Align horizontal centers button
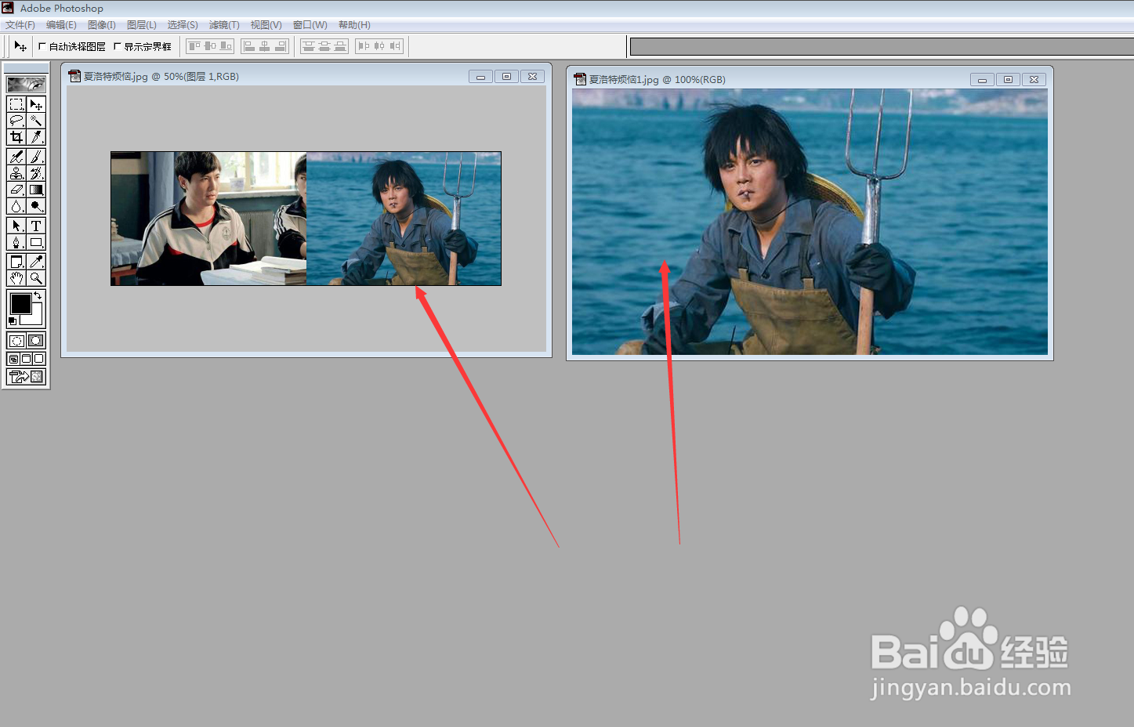 [x=265, y=46]
